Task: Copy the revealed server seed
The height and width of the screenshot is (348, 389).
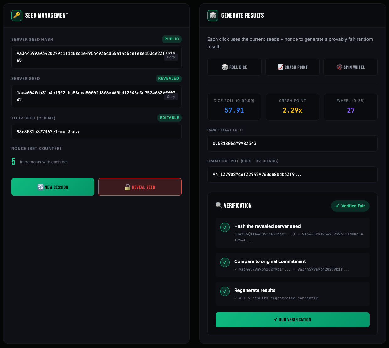Action: (x=171, y=97)
